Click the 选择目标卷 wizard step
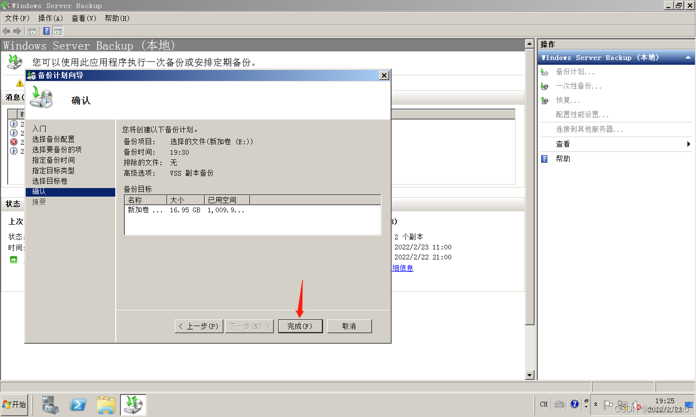The image size is (696, 417). (50, 181)
